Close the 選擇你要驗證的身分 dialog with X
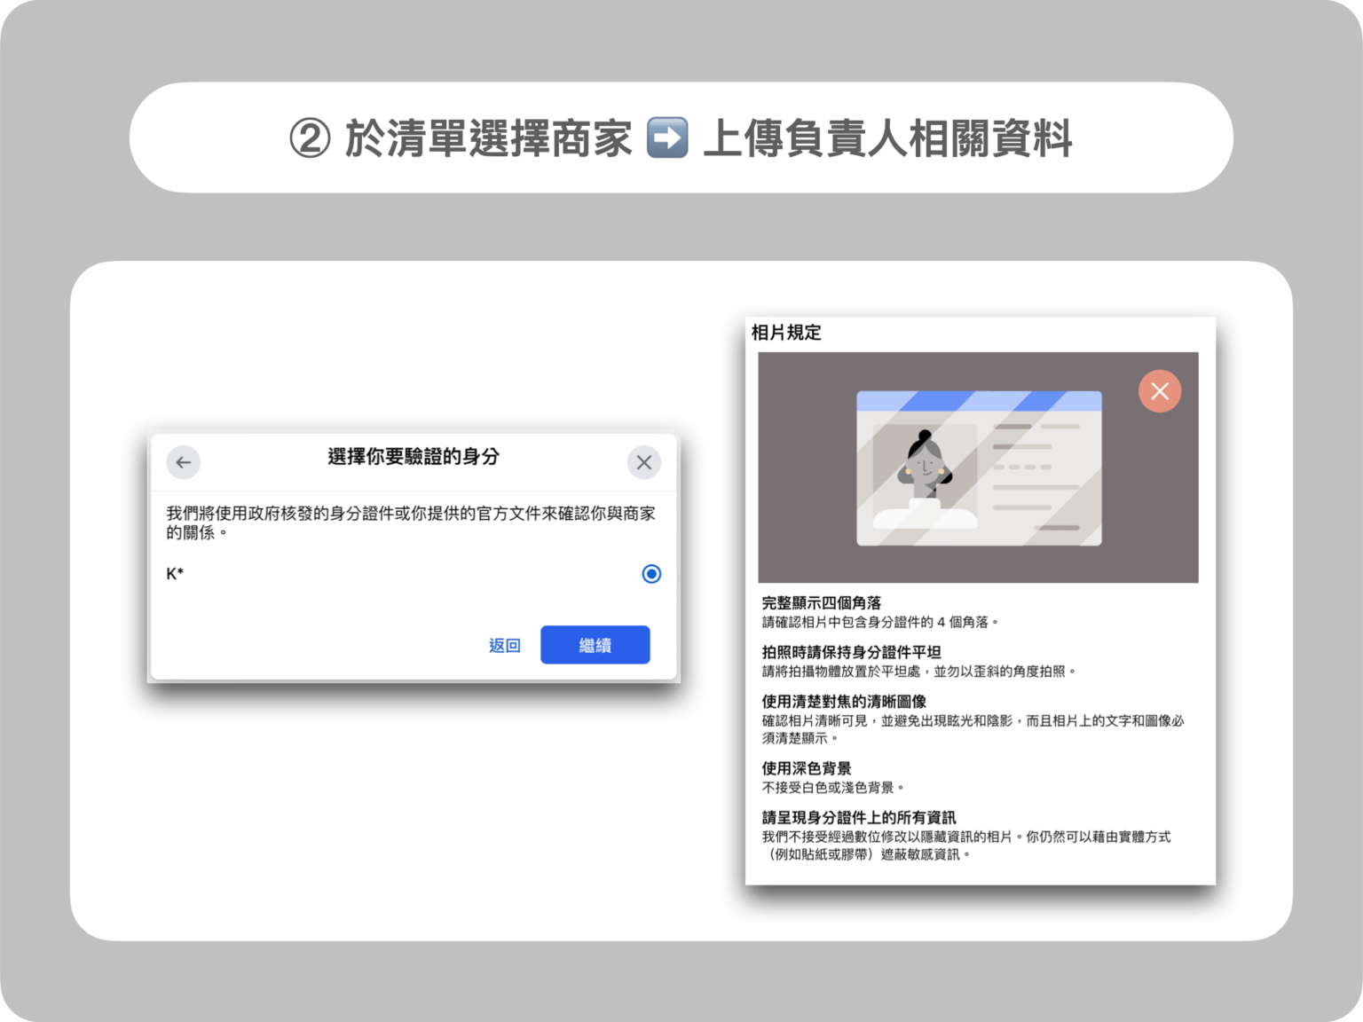The width and height of the screenshot is (1363, 1022). [644, 462]
